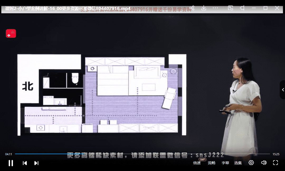Viewport: 285px width, 171px height.
Task: Enter fullscreen mode
Action: point(275,163)
